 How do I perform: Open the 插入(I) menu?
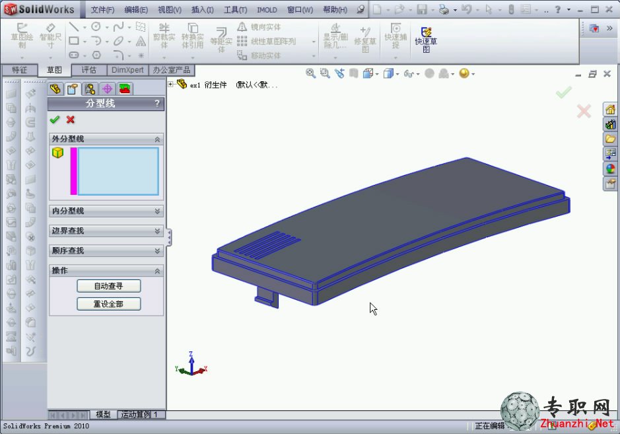coord(203,9)
